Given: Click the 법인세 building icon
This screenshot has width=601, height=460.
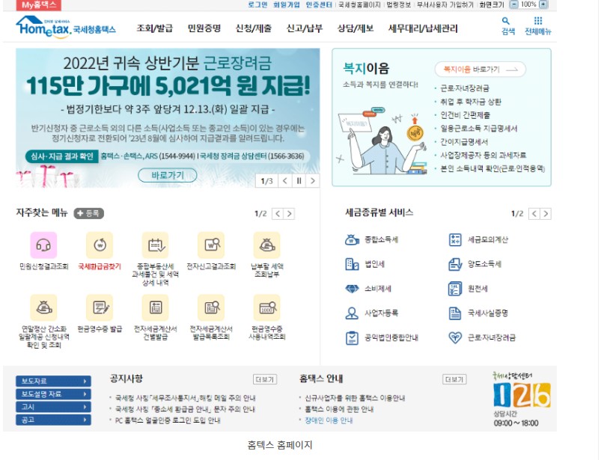Looking at the screenshot, I should tap(352, 264).
